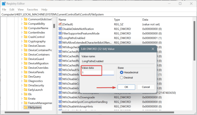Click the values pane horizontal scrollbar
Screen dimensions: 197x115
click(118, 112)
